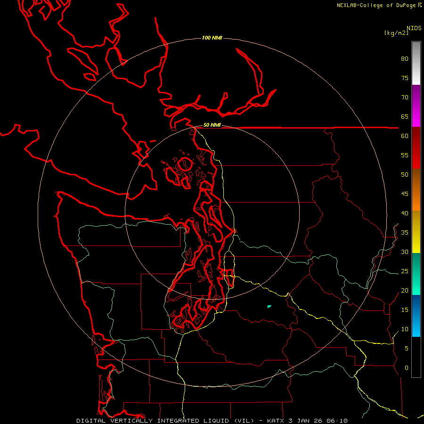
Task: Click the 25 value on the scale
Action: pyautogui.click(x=405, y=271)
